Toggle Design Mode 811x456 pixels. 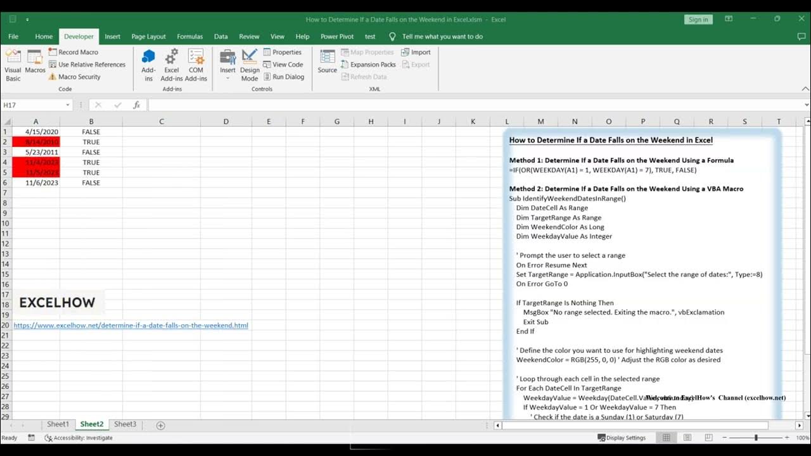coord(250,66)
